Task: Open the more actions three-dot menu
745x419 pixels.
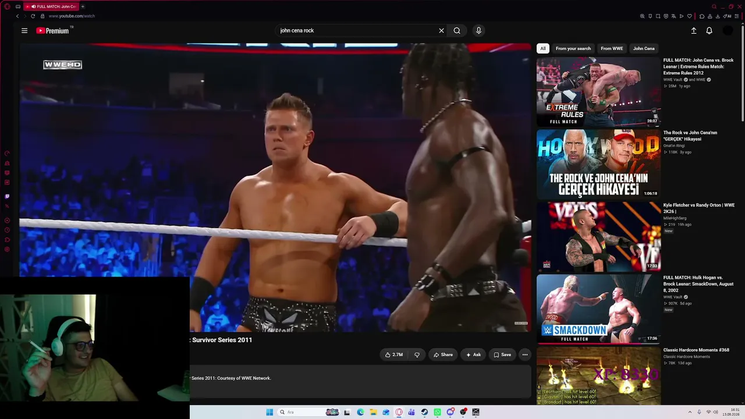Action: point(525,354)
